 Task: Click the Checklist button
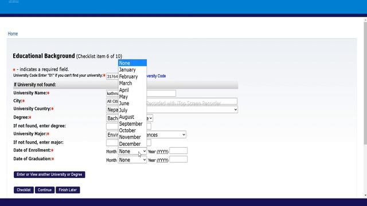coord(24,190)
